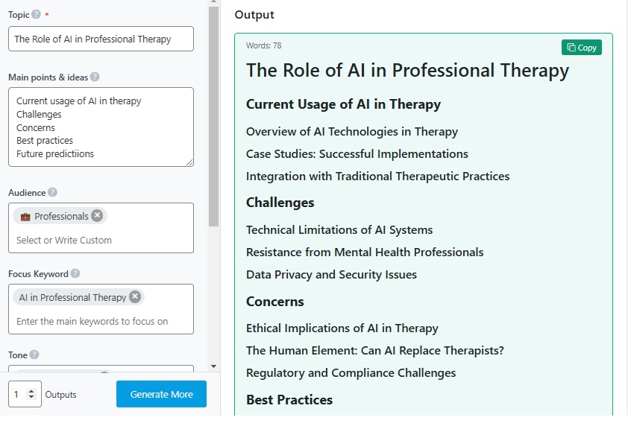
Task: Increase the number of Outputs
Action: pyautogui.click(x=31, y=391)
